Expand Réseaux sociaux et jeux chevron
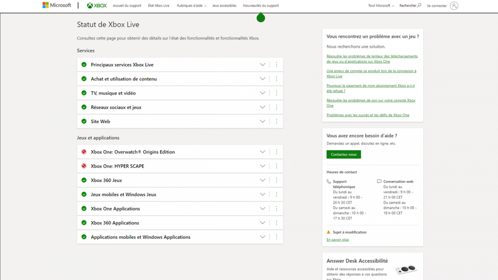Image resolution: width=498 pixels, height=280 pixels. (263, 107)
